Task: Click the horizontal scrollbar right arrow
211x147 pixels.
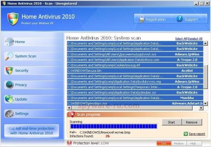Action: pyautogui.click(x=201, y=108)
